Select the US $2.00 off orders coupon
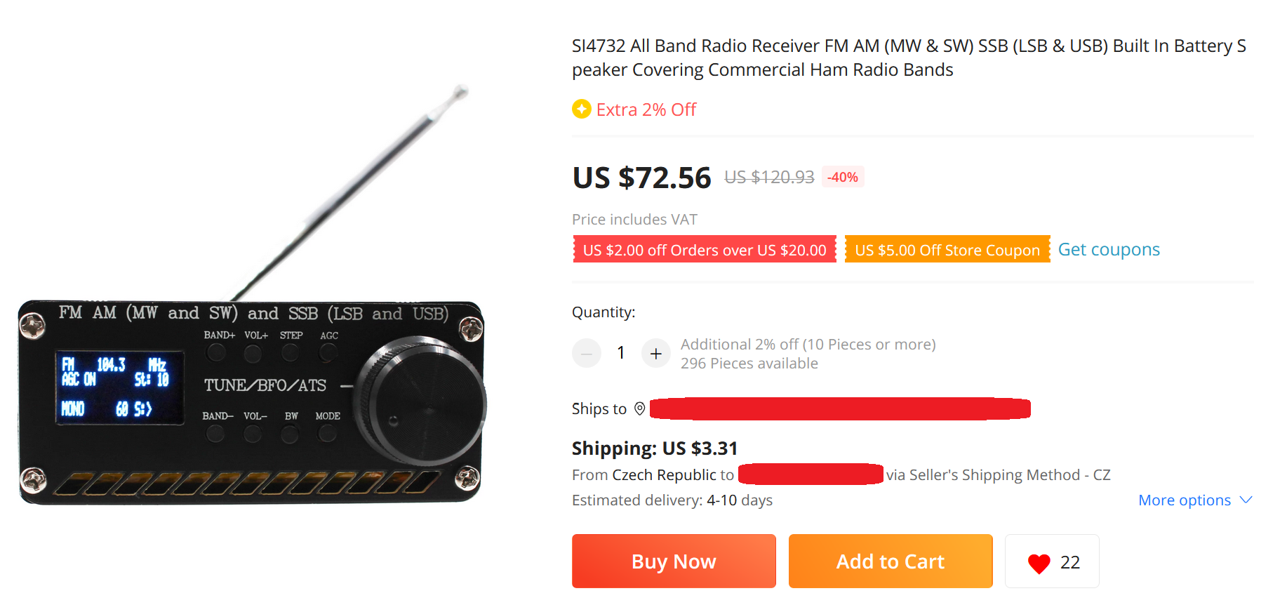 point(705,249)
